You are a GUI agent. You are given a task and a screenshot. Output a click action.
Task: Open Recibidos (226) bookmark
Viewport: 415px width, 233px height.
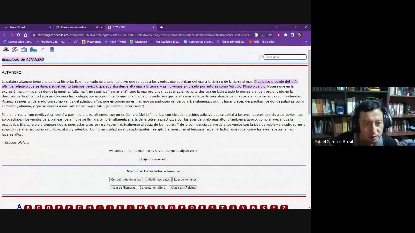click(x=50, y=42)
